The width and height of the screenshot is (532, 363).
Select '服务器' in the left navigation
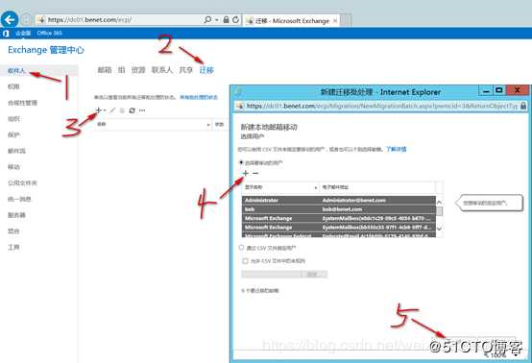(16, 215)
